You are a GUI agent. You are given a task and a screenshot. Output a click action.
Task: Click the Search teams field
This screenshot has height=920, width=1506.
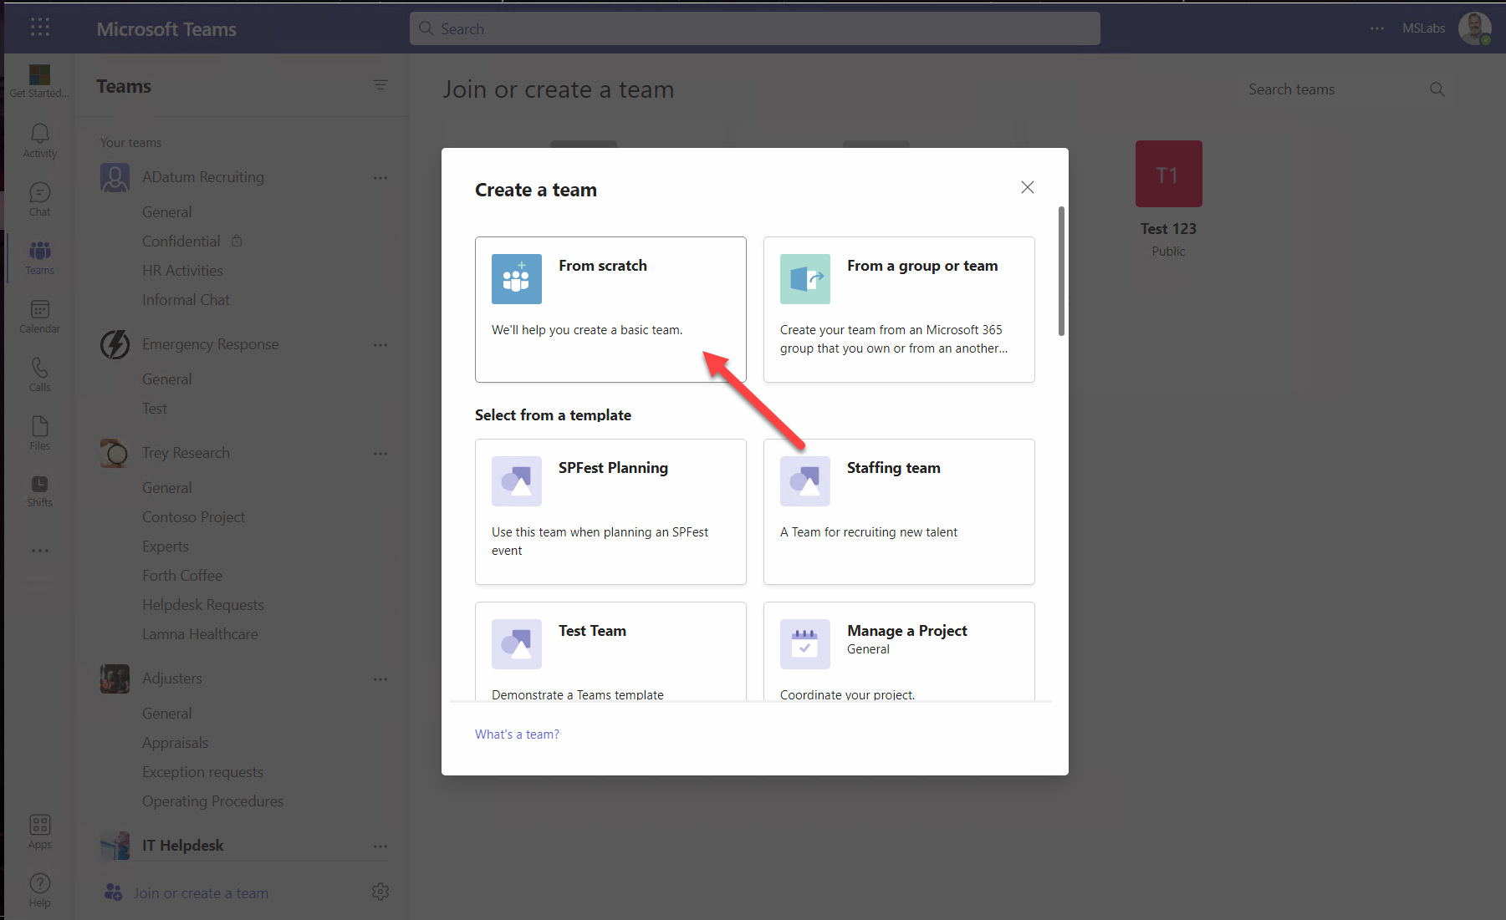pyautogui.click(x=1344, y=89)
